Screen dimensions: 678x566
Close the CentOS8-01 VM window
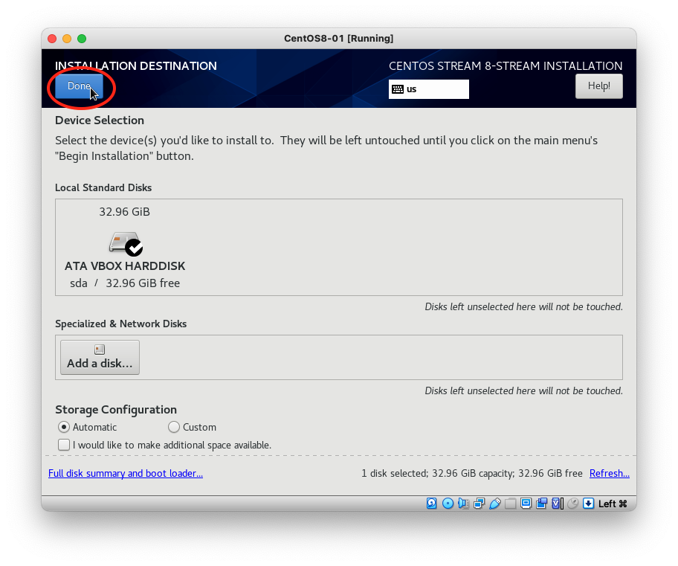click(x=52, y=39)
